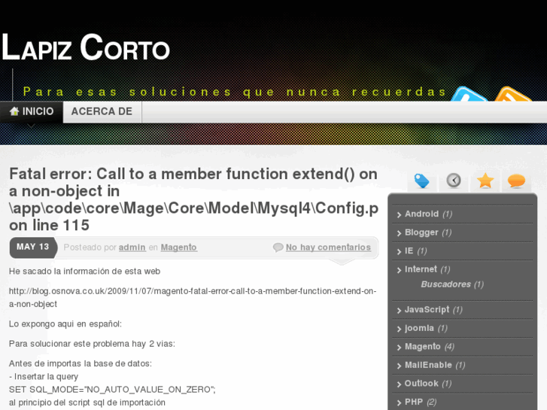Viewport: 547px width, 410px height.
Task: Click the admin author link
Action: [132, 248]
